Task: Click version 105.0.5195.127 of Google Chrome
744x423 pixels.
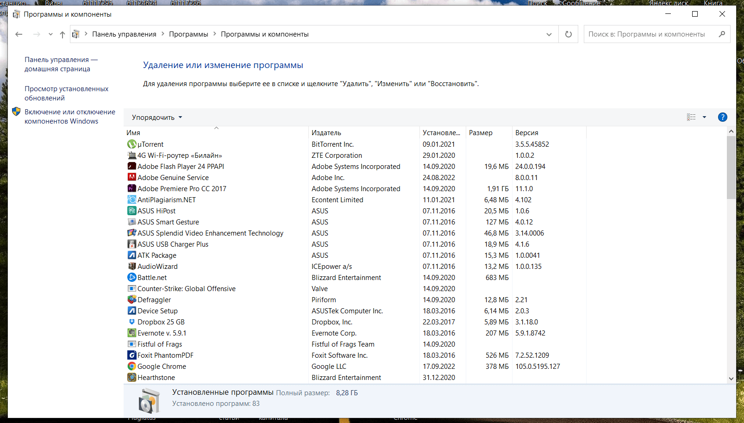Action: (538, 367)
